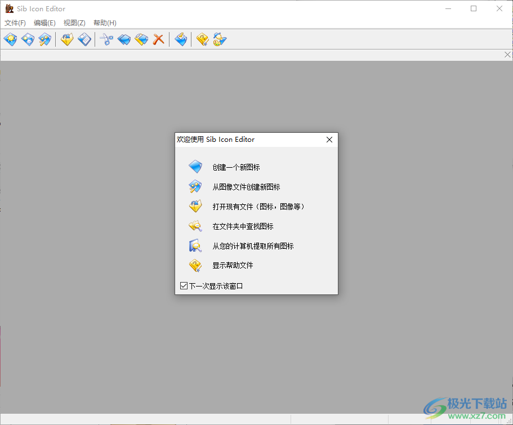Image resolution: width=513 pixels, height=425 pixels.
Task: Click the help book icon beside 显示帮助文件
Action: click(x=195, y=265)
